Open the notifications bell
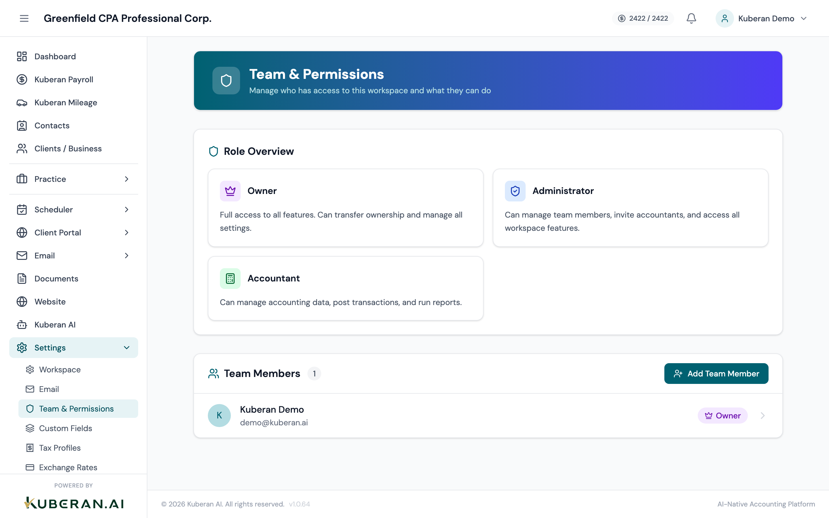Viewport: 829px width, 518px height. coord(691,18)
